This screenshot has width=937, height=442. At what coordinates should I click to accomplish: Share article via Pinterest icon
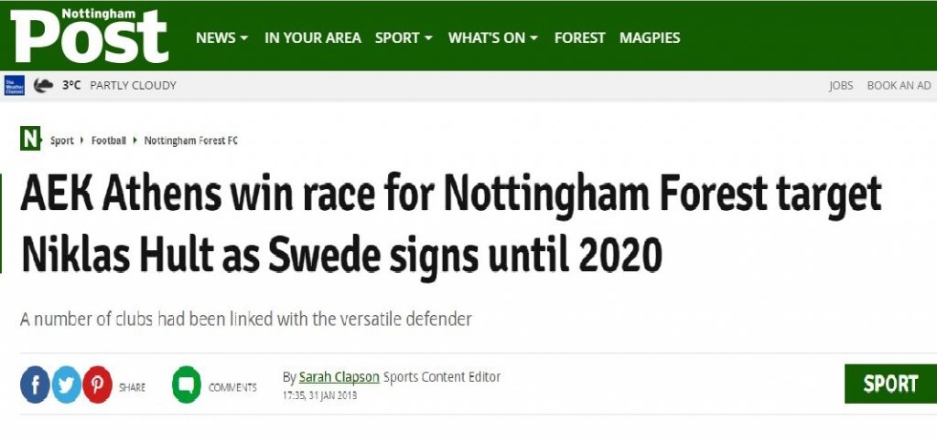[x=97, y=384]
